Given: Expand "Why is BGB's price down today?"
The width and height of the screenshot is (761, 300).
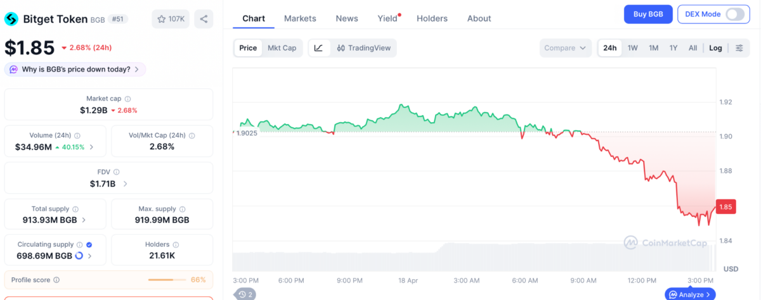Looking at the screenshot, I should 75,69.
